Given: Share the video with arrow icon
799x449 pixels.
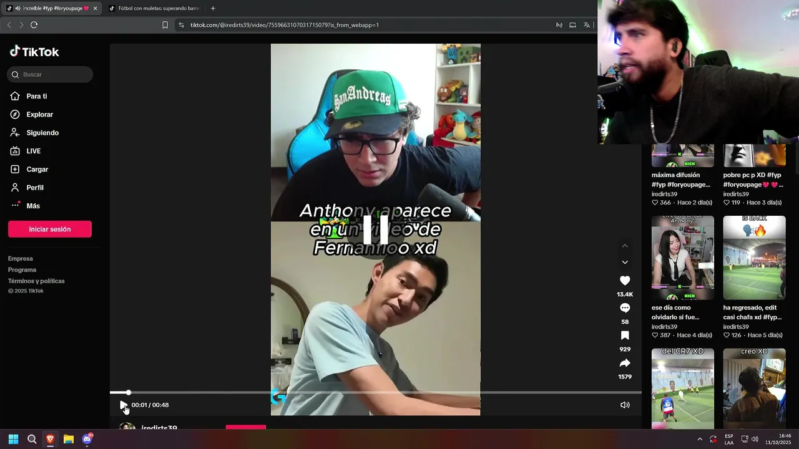Looking at the screenshot, I should (625, 363).
